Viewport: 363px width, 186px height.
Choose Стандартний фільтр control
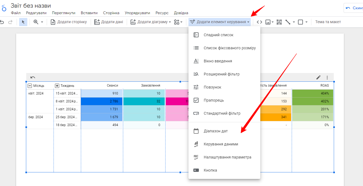(x=224, y=113)
